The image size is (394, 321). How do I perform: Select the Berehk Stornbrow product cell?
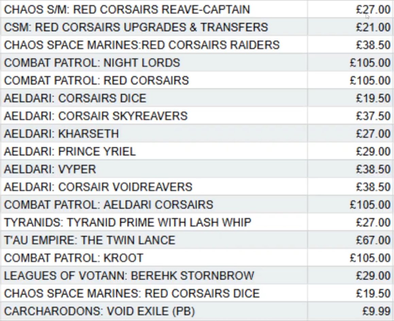(129, 276)
